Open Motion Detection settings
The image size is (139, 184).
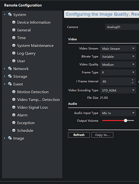(33, 92)
